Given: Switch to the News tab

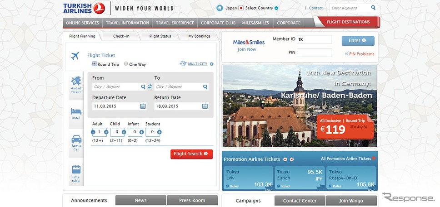Looking at the screenshot, I should [140, 200].
